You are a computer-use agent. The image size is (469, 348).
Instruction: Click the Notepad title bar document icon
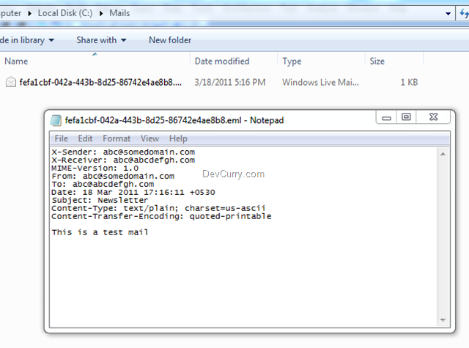[56, 120]
